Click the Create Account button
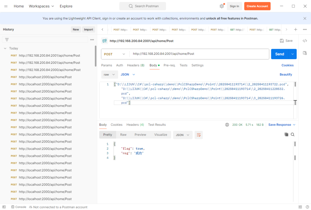This screenshot has width=311, height=210. click(257, 6)
